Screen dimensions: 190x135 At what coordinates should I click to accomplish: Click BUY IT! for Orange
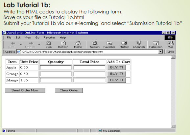coord(117,74)
